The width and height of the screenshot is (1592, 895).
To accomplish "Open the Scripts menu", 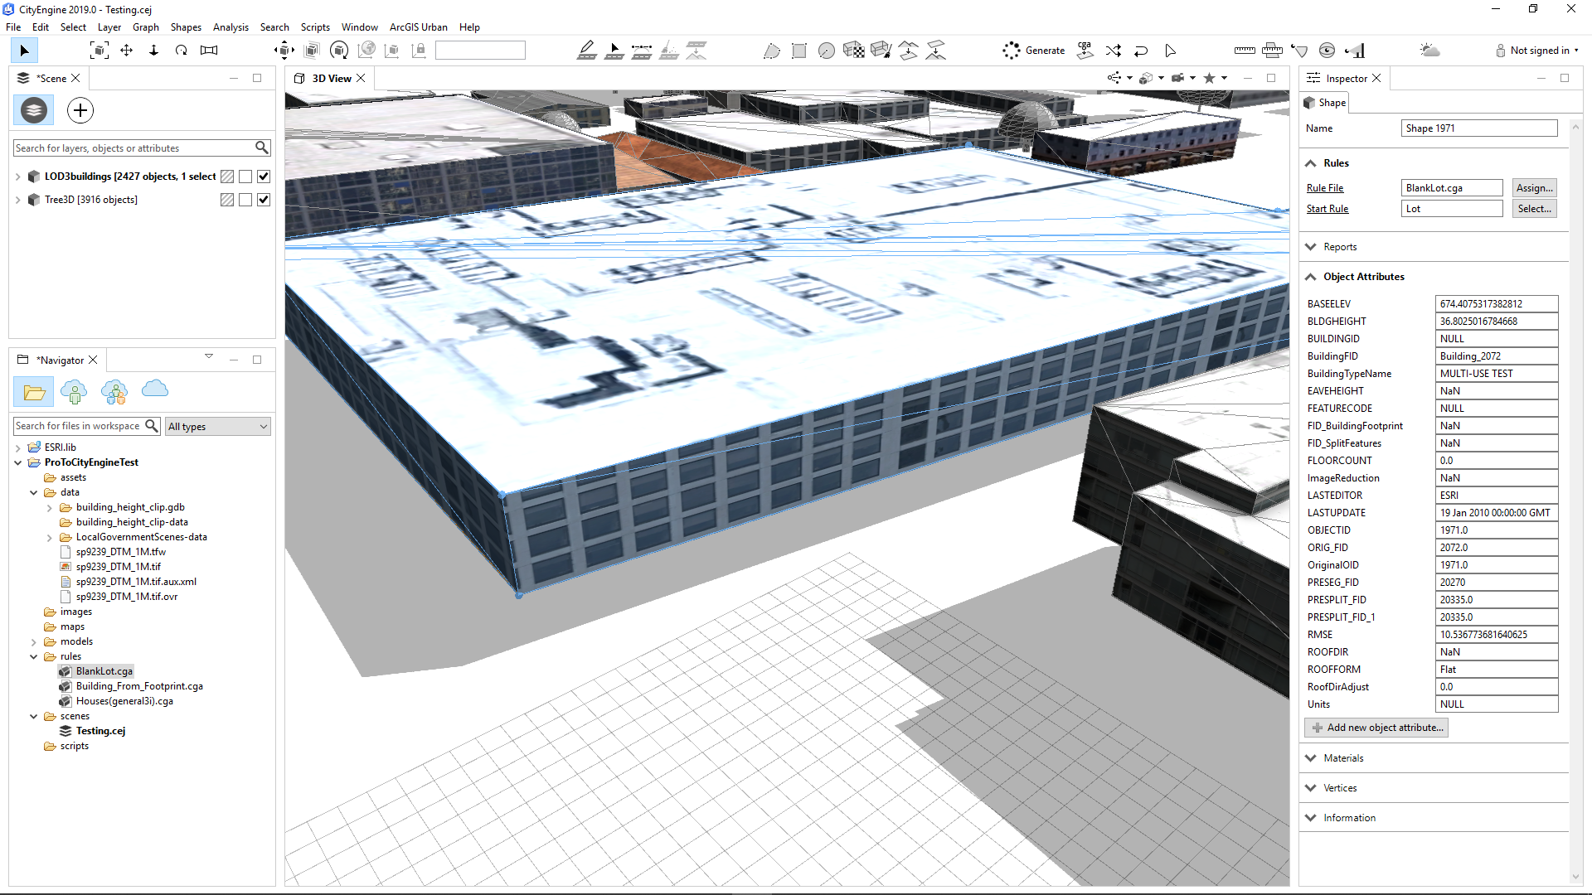I will [315, 27].
